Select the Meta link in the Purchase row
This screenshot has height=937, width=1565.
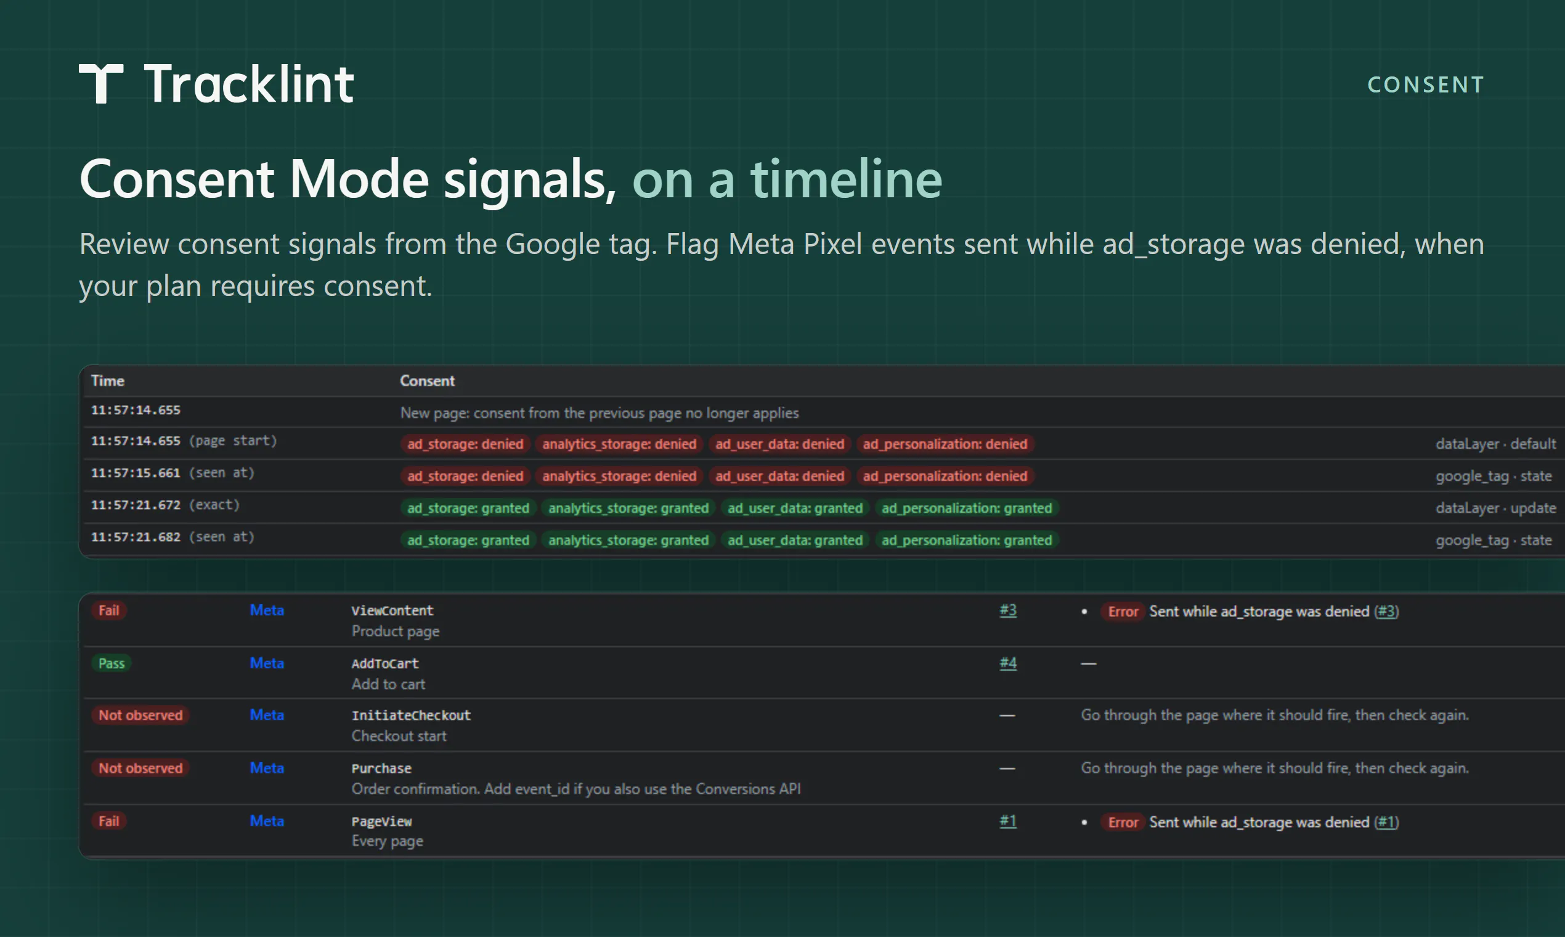(x=267, y=769)
